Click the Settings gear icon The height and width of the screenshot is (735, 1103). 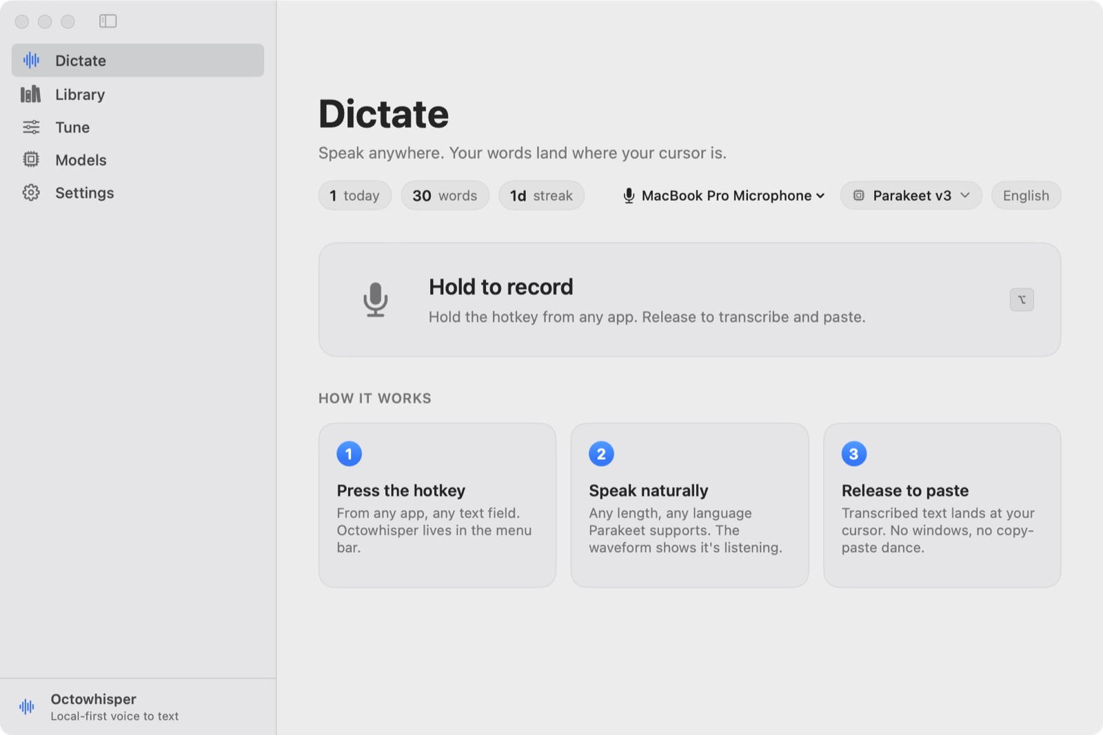point(31,192)
